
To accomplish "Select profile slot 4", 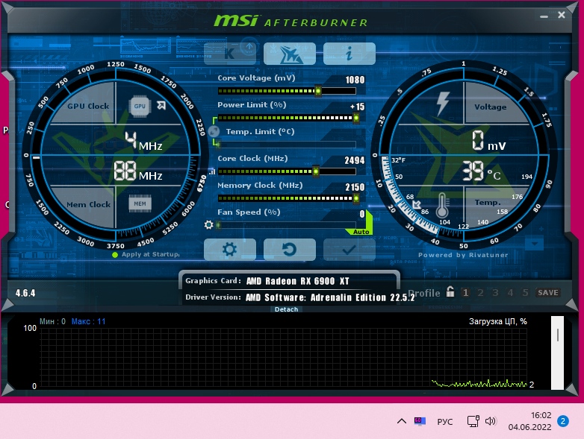I will tap(510, 293).
